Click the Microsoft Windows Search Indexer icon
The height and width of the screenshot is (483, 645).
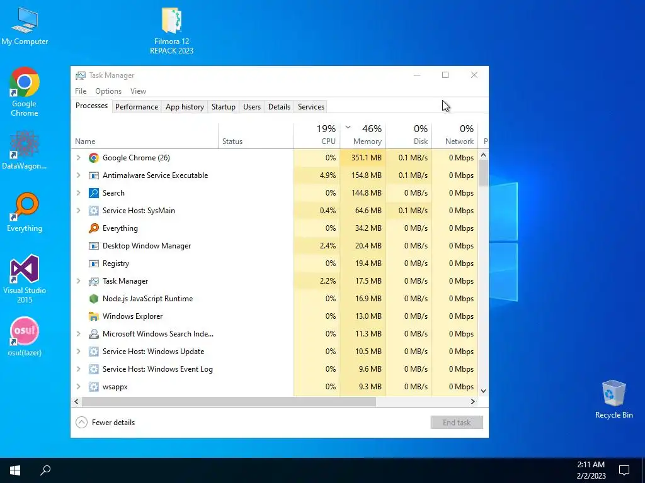point(94,334)
